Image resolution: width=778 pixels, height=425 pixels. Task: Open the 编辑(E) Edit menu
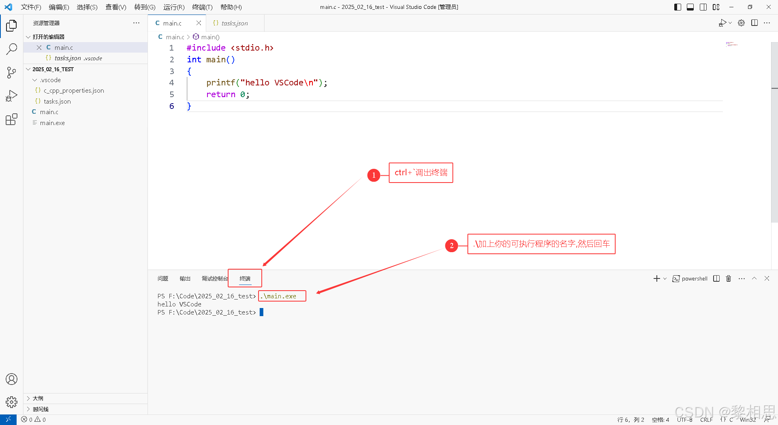pos(59,7)
